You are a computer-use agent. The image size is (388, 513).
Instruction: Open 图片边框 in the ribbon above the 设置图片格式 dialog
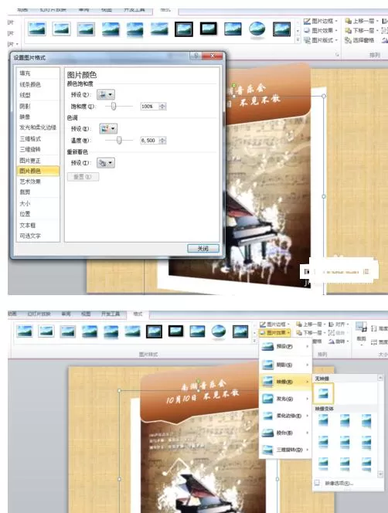321,22
